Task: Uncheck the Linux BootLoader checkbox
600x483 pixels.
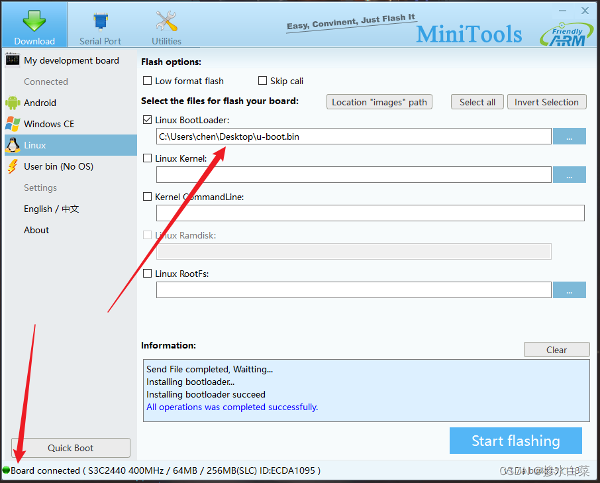Action: pos(147,120)
